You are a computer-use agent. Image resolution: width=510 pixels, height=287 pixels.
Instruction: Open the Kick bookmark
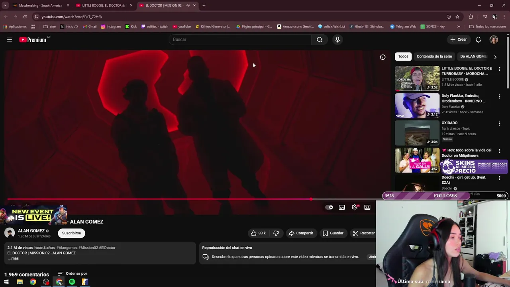(x=131, y=27)
